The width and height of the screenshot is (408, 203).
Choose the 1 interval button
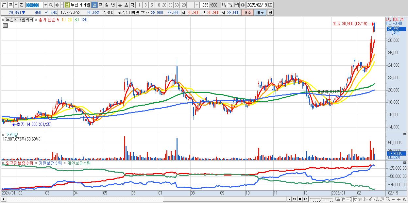139,5
